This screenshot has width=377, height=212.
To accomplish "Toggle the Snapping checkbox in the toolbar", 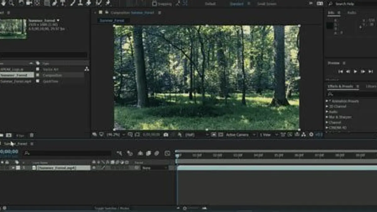I will point(154,4).
